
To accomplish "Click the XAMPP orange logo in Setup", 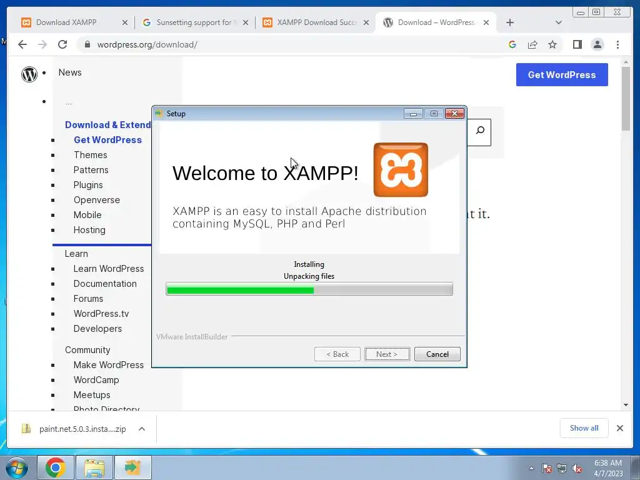I will 401,170.
